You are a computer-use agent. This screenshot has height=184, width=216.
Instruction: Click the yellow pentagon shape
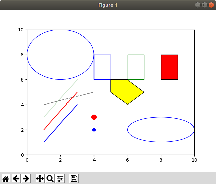126,91
